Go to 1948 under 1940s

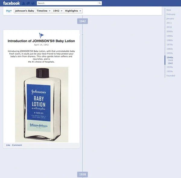(x=170, y=60)
